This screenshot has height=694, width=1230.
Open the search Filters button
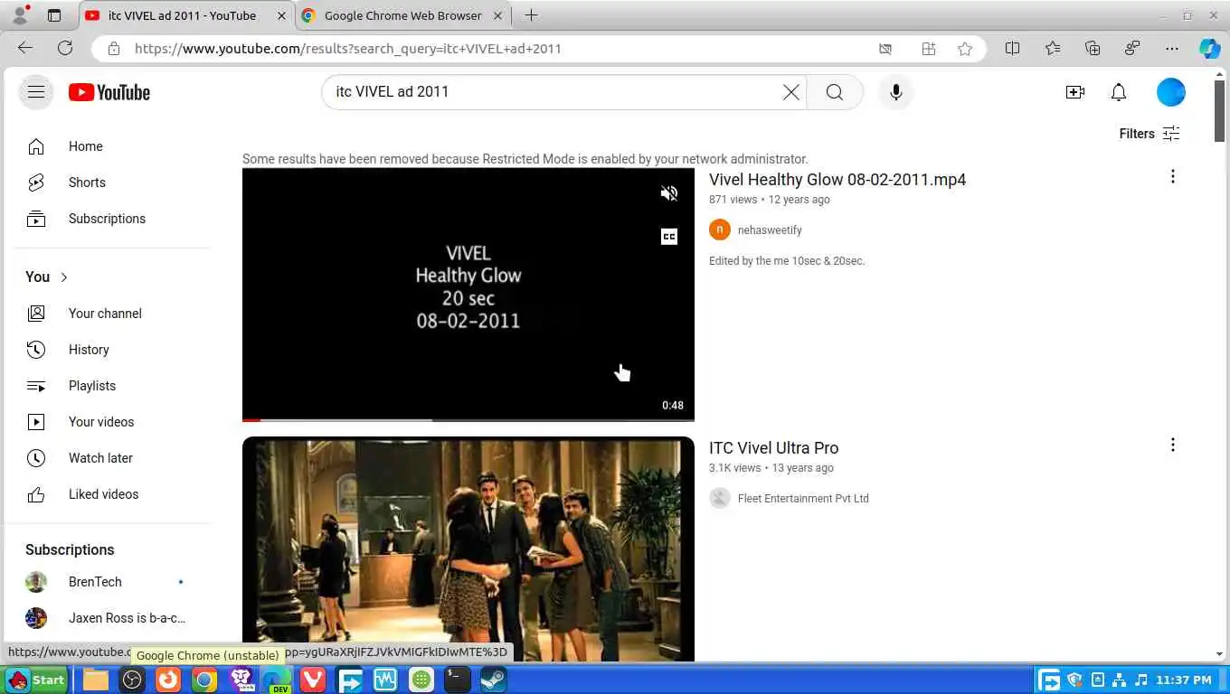coord(1150,134)
